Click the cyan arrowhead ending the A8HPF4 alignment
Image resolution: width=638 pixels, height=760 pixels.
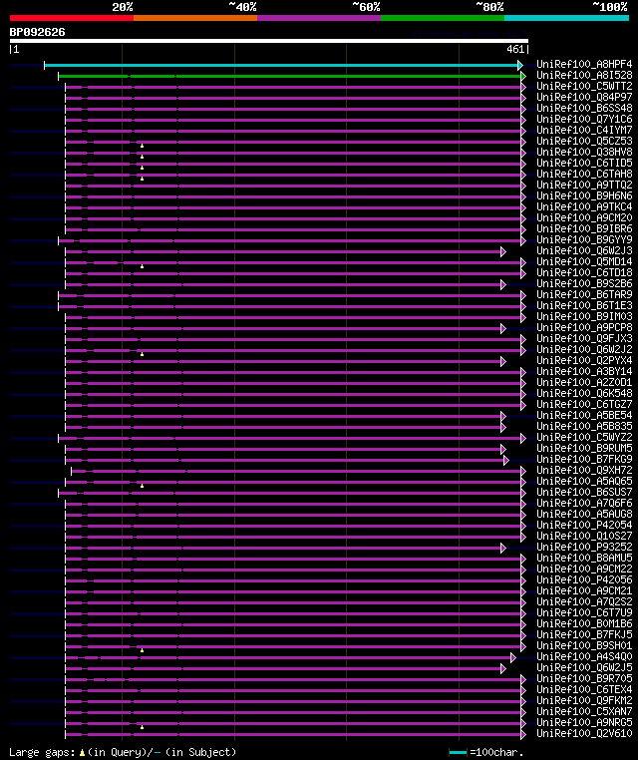pyautogui.click(x=520, y=65)
